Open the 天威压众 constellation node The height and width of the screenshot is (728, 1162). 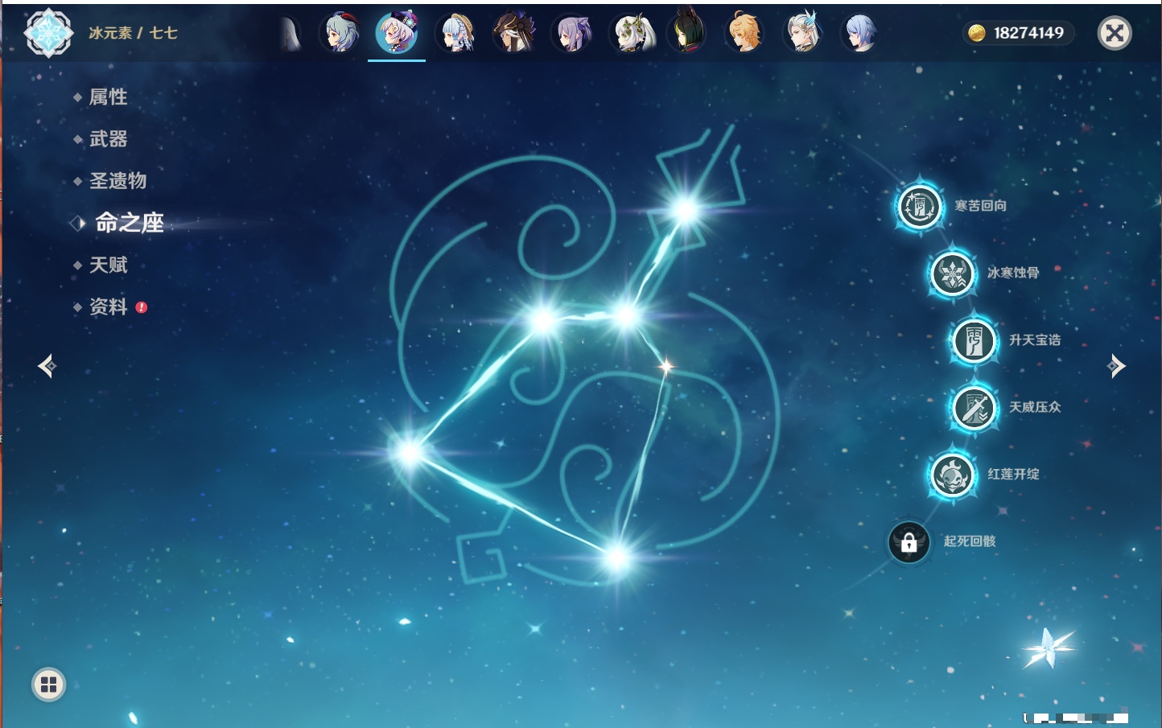[974, 408]
